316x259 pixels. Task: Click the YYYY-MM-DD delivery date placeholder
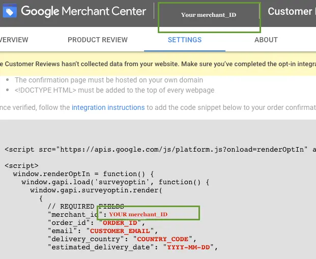[x=188, y=247]
